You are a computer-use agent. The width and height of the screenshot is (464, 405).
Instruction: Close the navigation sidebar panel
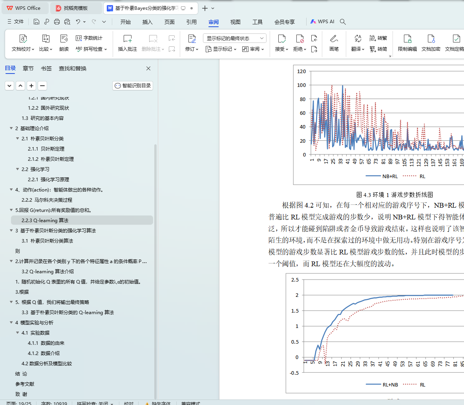148,68
